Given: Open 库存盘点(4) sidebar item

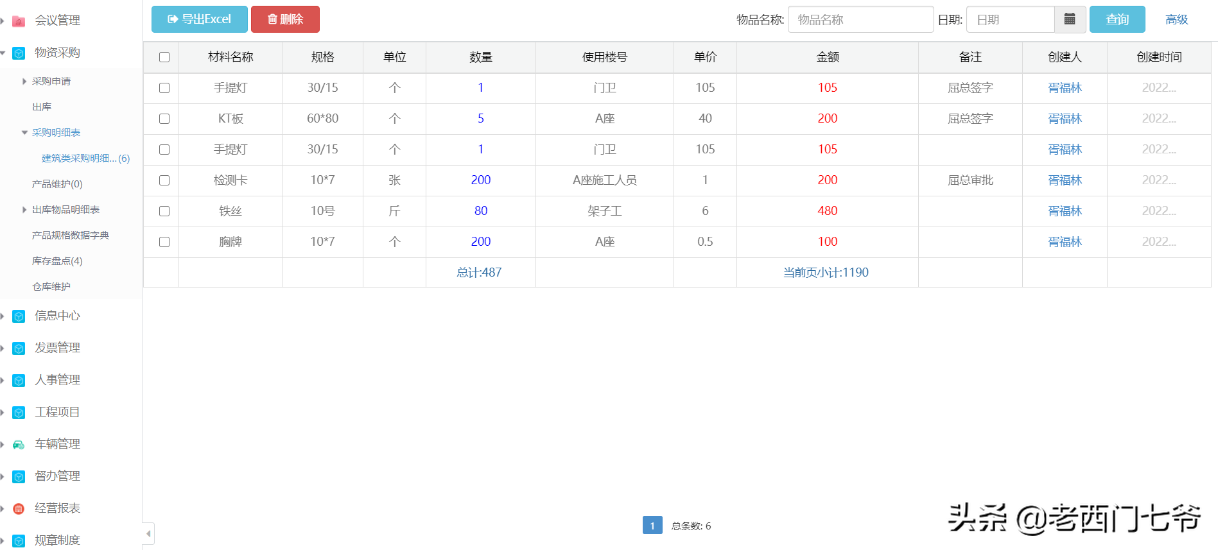Looking at the screenshot, I should coord(57,261).
